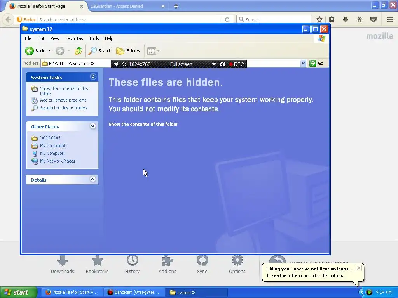Click Firefox's back arrow button
Image resolution: width=398 pixels, height=298 pixels.
pyautogui.click(x=9, y=19)
